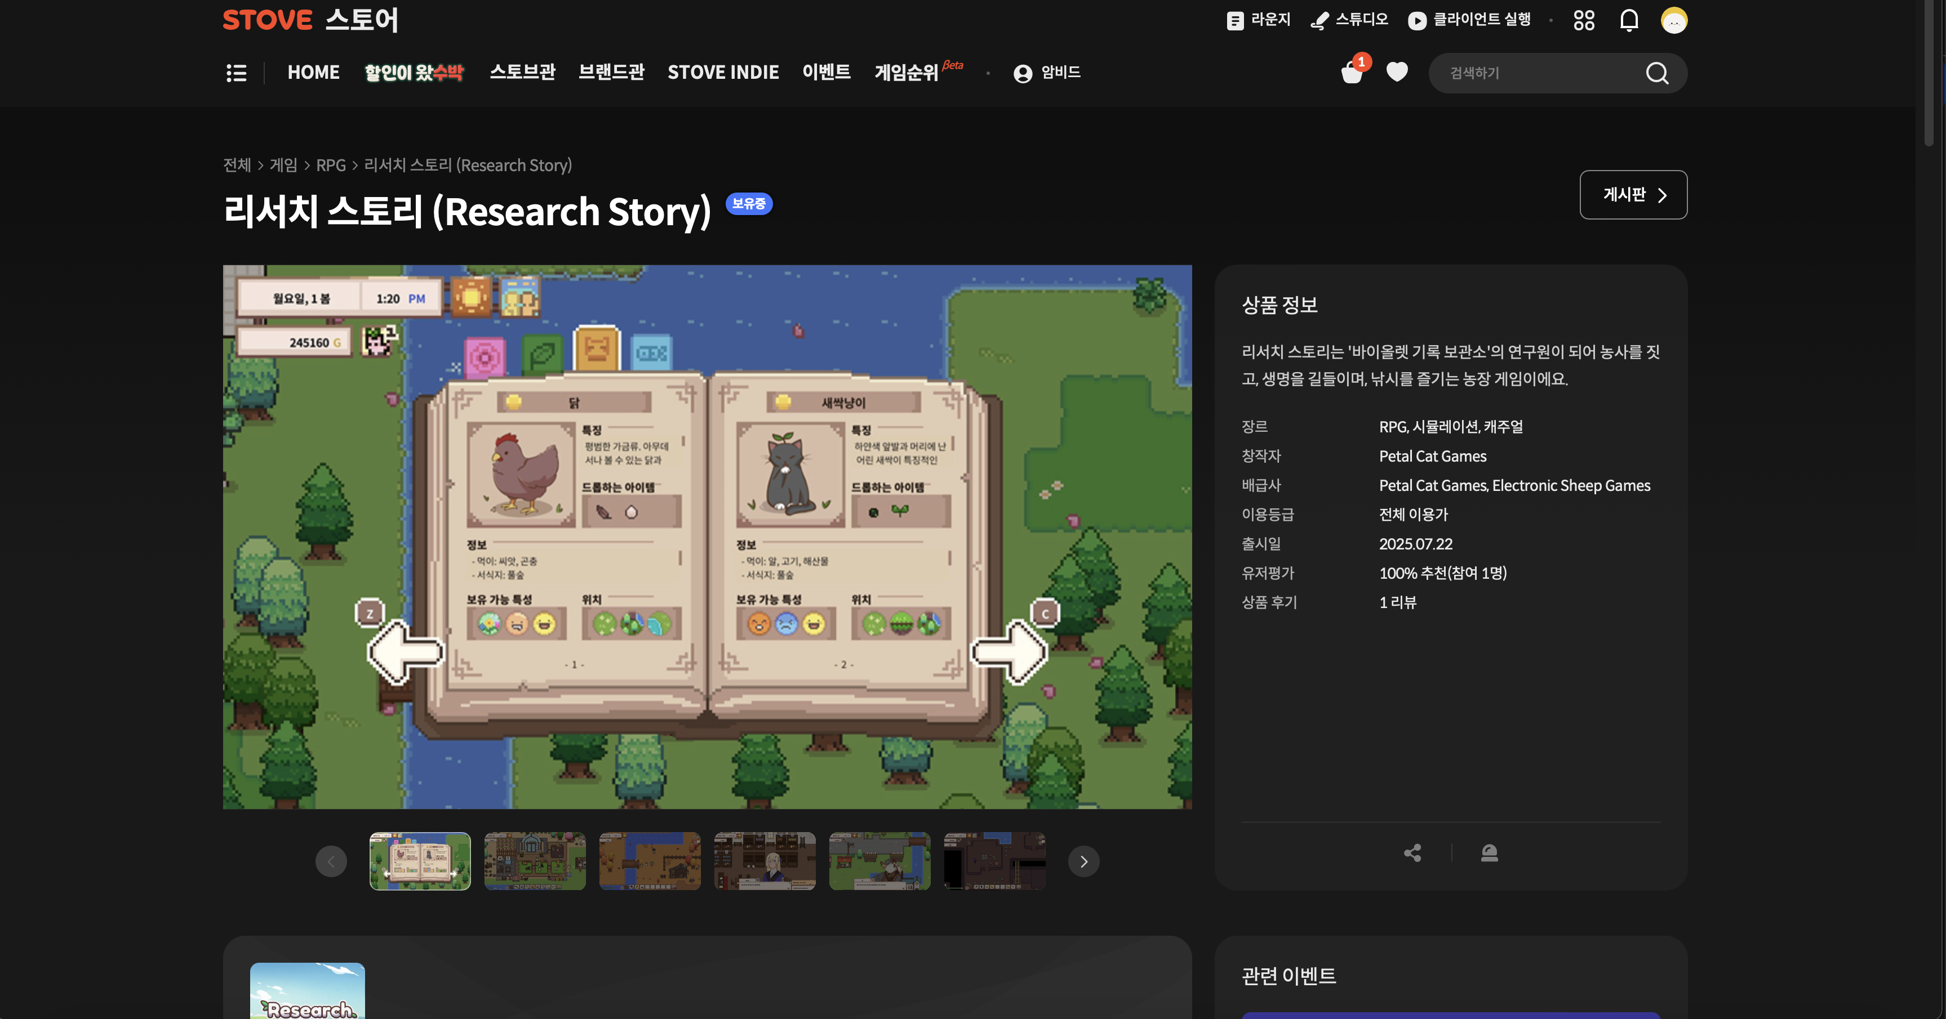Open 스튜디오 from the top bar
Image resolution: width=1946 pixels, height=1019 pixels.
click(1349, 20)
